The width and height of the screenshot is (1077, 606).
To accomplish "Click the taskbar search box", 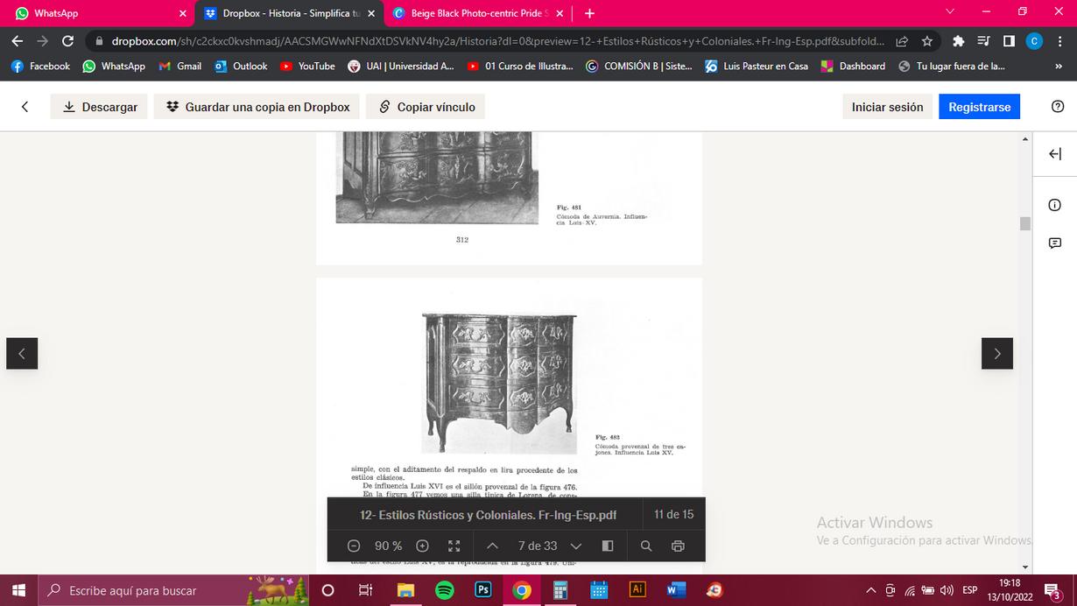I will tap(172, 590).
